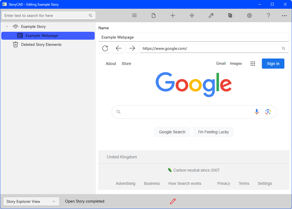
Task: Click the Google Search button
Action: [172, 132]
